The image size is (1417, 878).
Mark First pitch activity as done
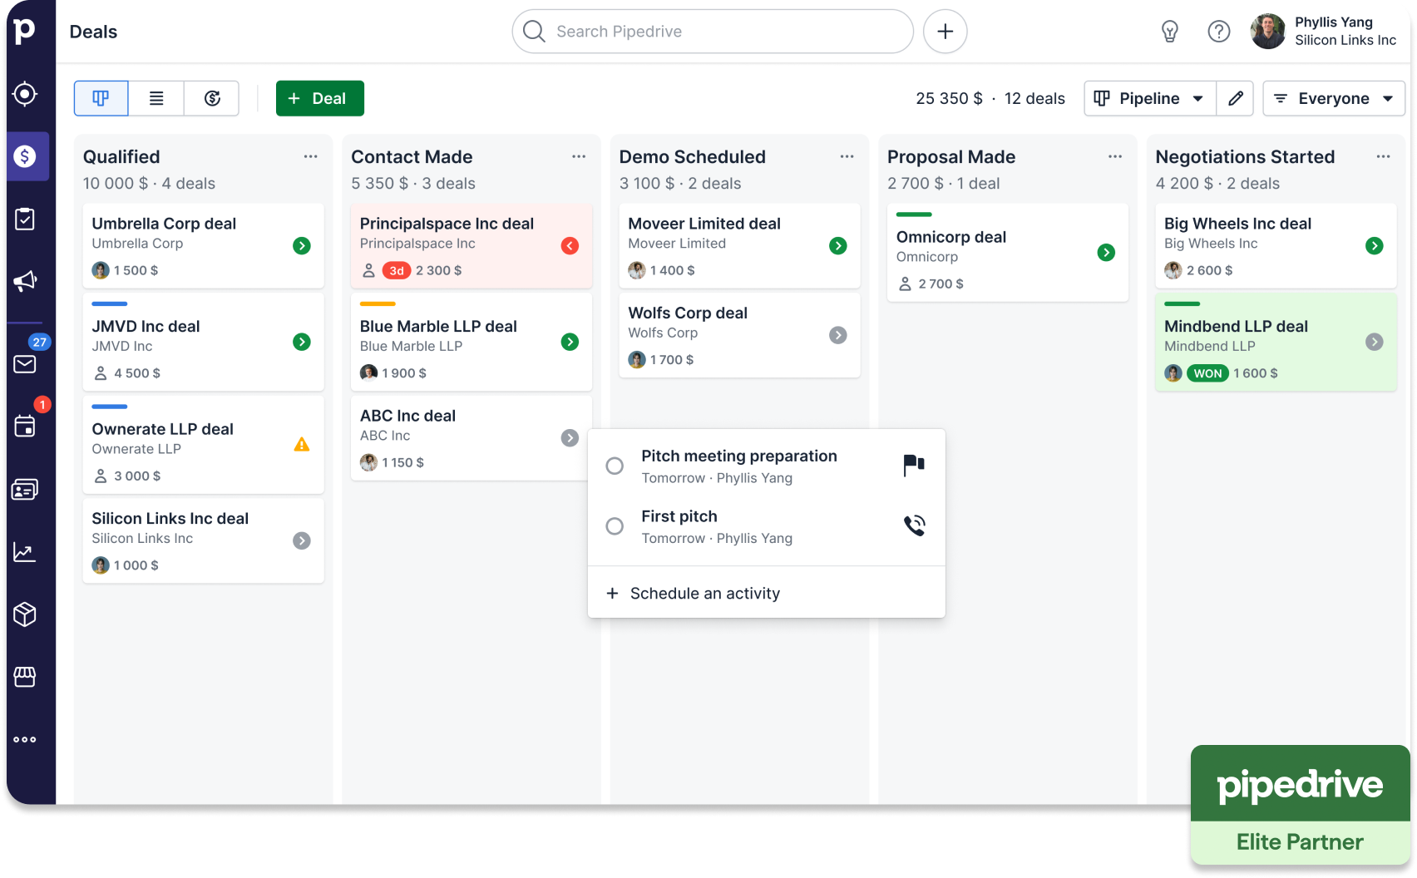[x=615, y=525]
